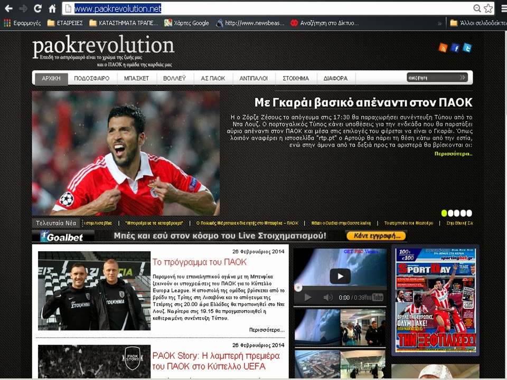This screenshot has height=380, width=507.
Task: Open the ΕΤΑΙΡΕΙΕΣ bookmark folder
Action: (x=65, y=23)
